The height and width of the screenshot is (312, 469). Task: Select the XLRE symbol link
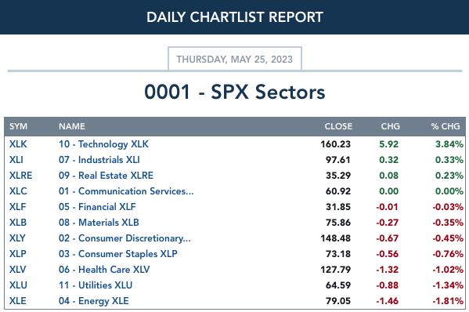[20, 175]
